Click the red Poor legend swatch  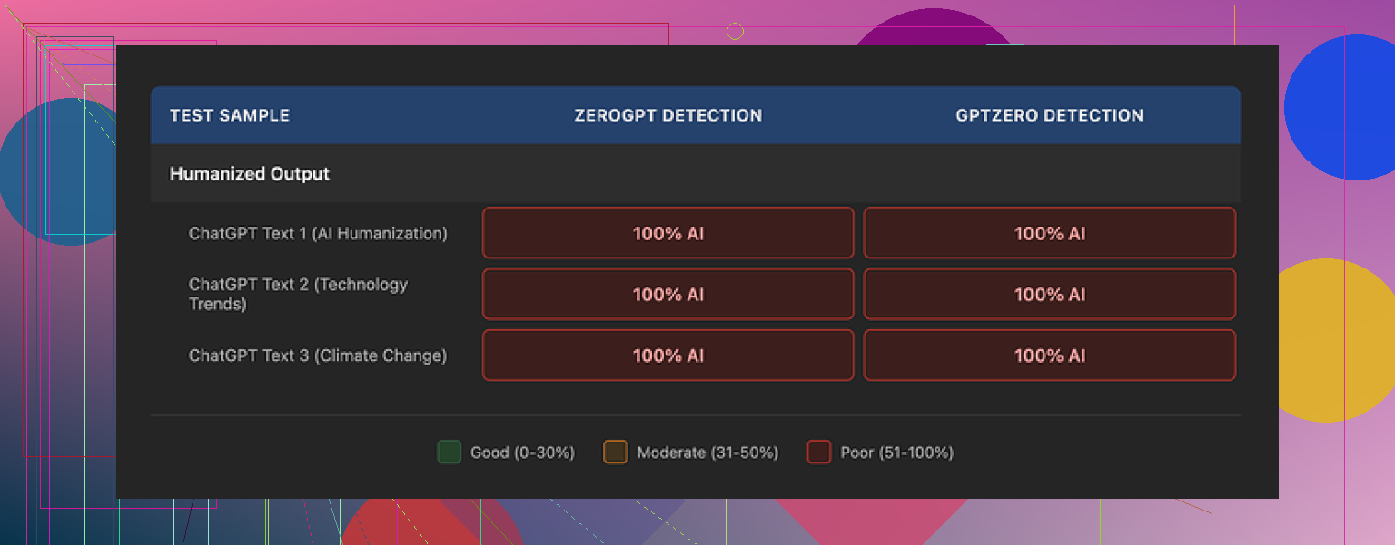pyautogui.click(x=818, y=453)
